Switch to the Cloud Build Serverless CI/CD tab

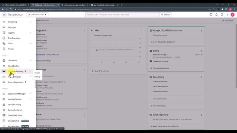click(x=16, y=5)
